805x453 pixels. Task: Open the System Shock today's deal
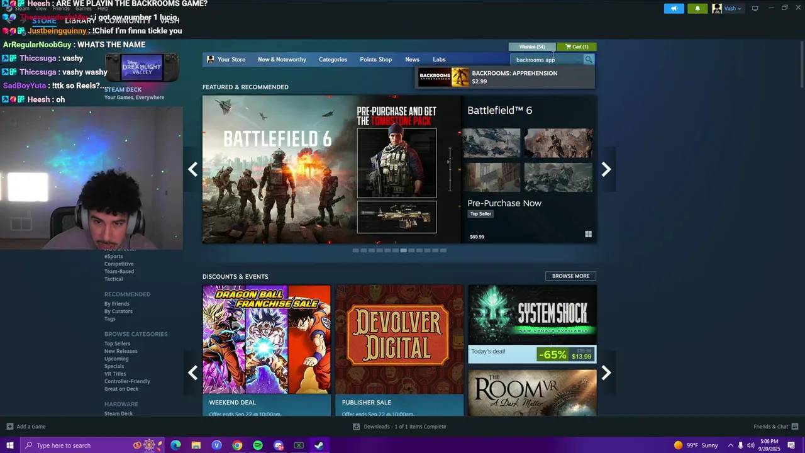coord(532,324)
